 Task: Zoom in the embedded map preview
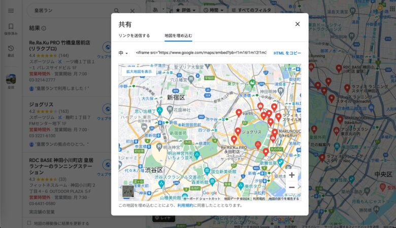[292, 175]
